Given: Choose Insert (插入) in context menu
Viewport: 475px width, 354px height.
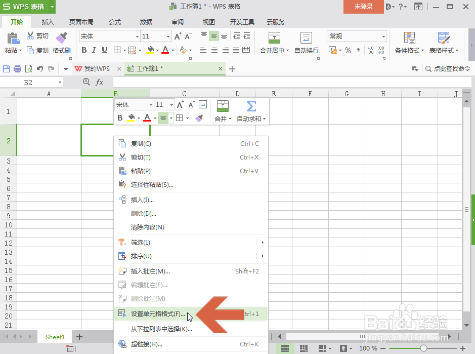Looking at the screenshot, I should (191, 200).
